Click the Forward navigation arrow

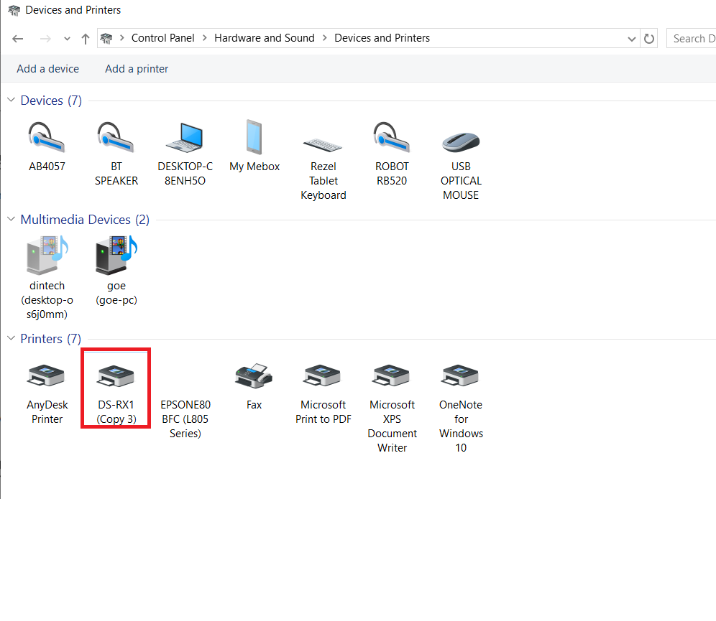pos(45,39)
